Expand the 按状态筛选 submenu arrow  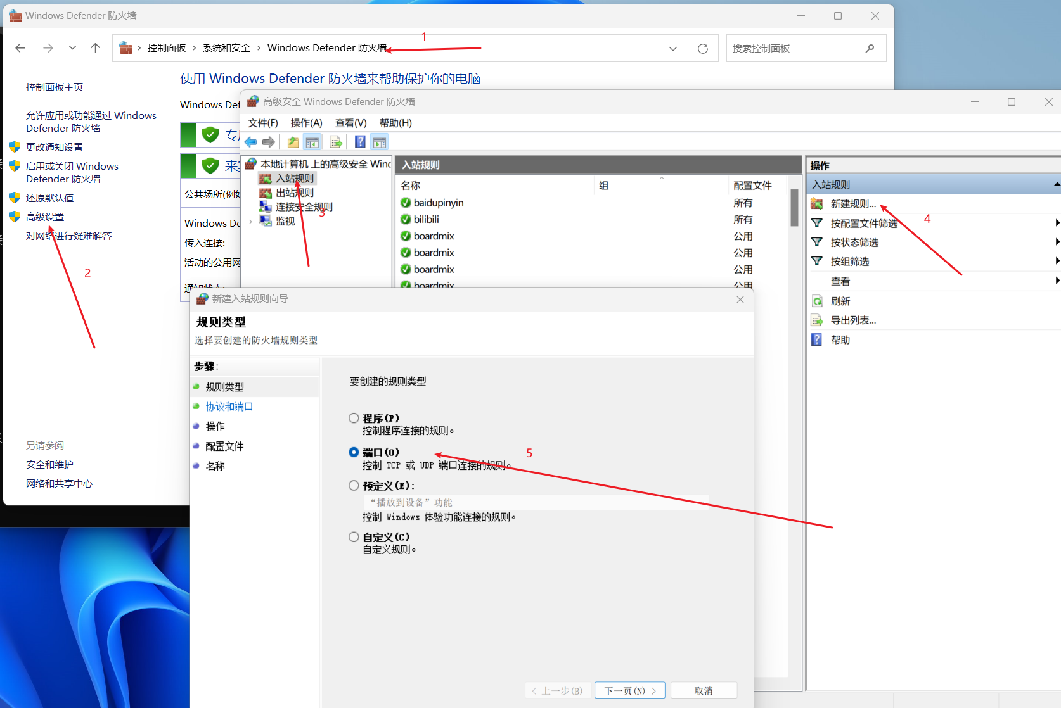point(1057,242)
